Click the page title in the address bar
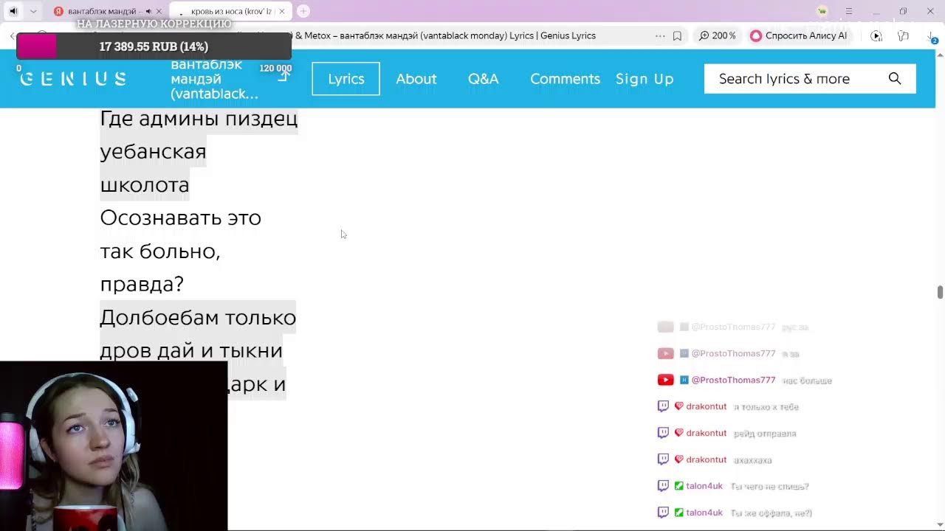Screen dimensions: 945x531 click(x=445, y=35)
